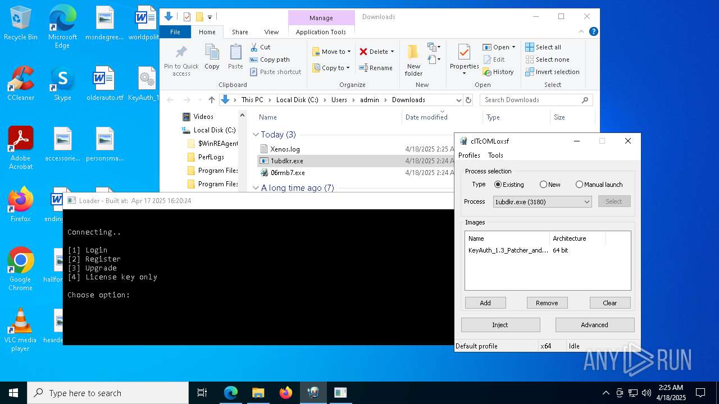Select the Google Chrome desktop icon
719x404 pixels.
coord(20,269)
